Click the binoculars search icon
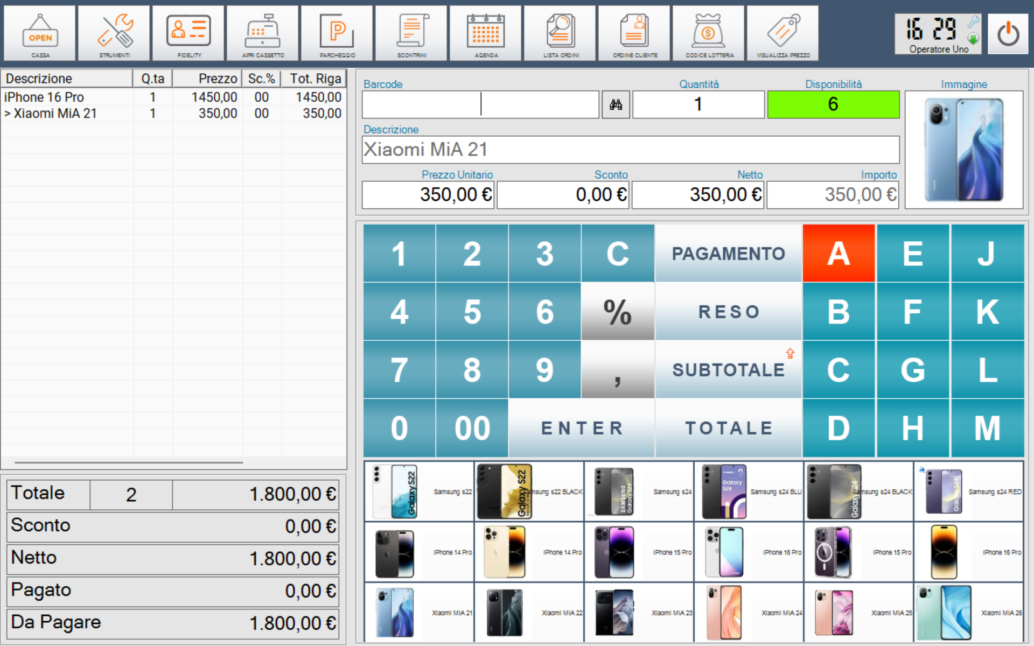The height and width of the screenshot is (646, 1034). [x=616, y=104]
